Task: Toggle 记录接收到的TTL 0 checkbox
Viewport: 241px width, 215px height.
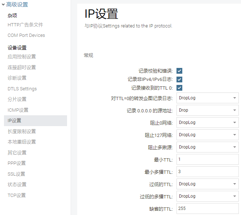Action: coord(179,88)
